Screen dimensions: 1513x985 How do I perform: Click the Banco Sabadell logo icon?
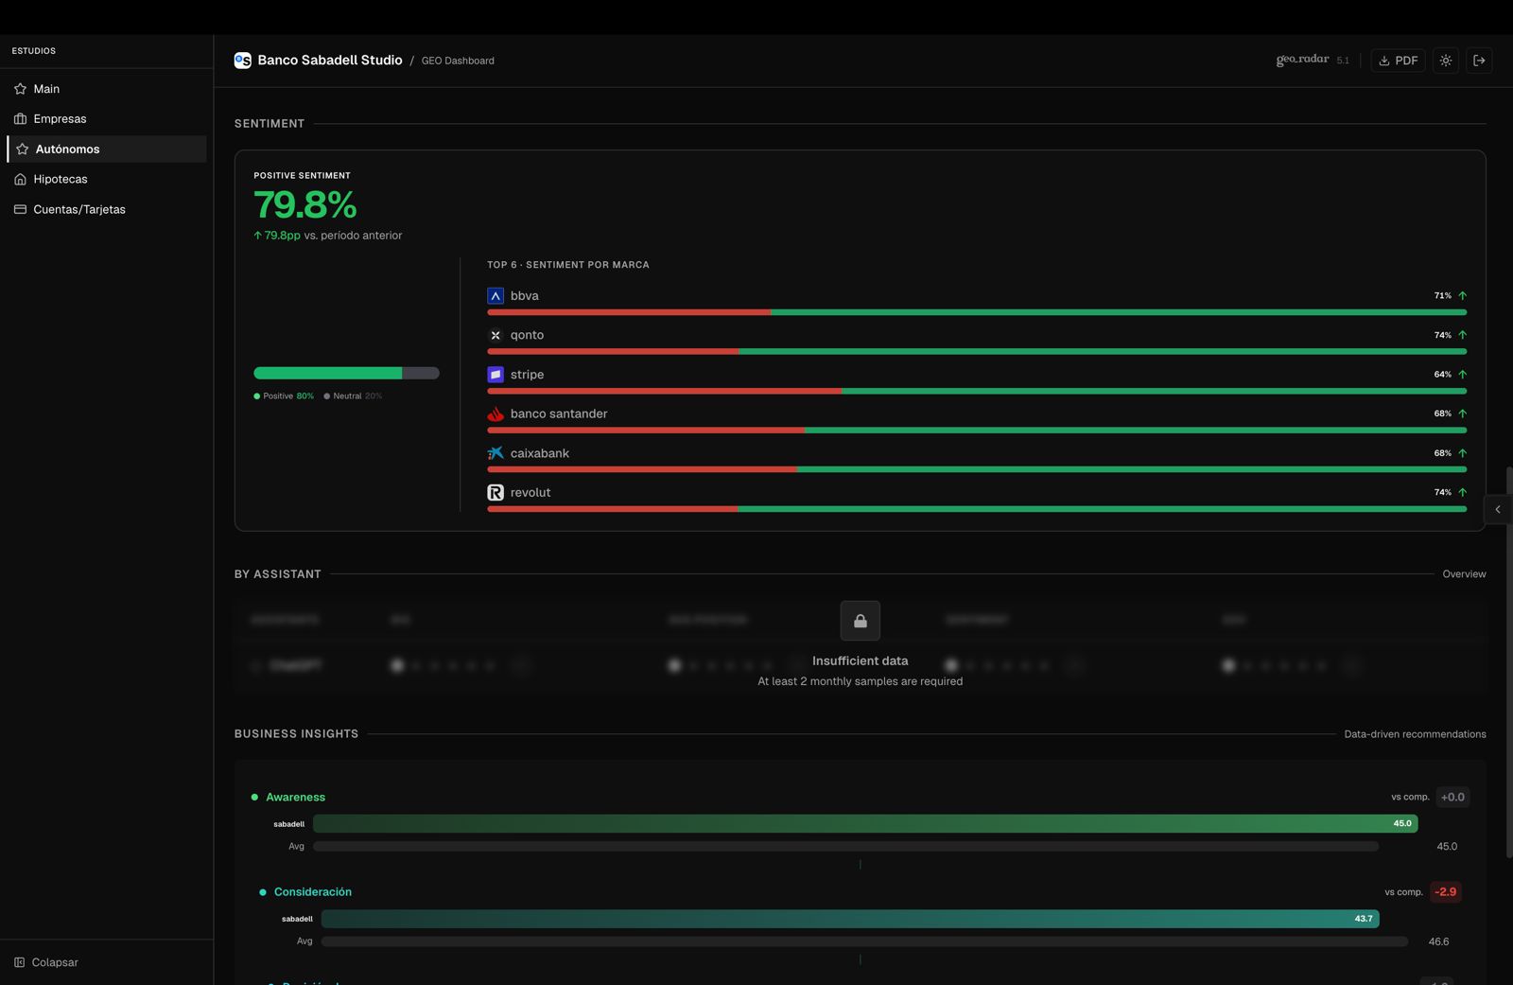243,61
